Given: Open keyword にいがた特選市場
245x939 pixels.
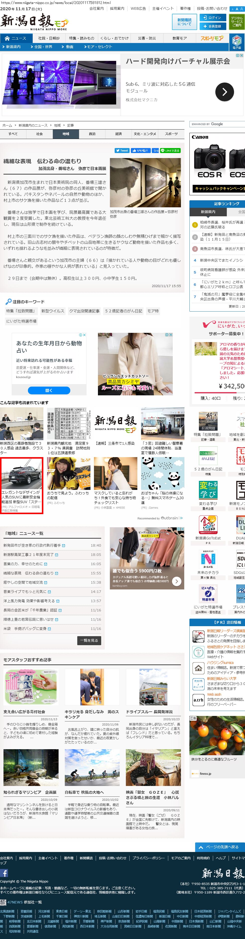Looking at the screenshot, I should [x=21, y=322].
